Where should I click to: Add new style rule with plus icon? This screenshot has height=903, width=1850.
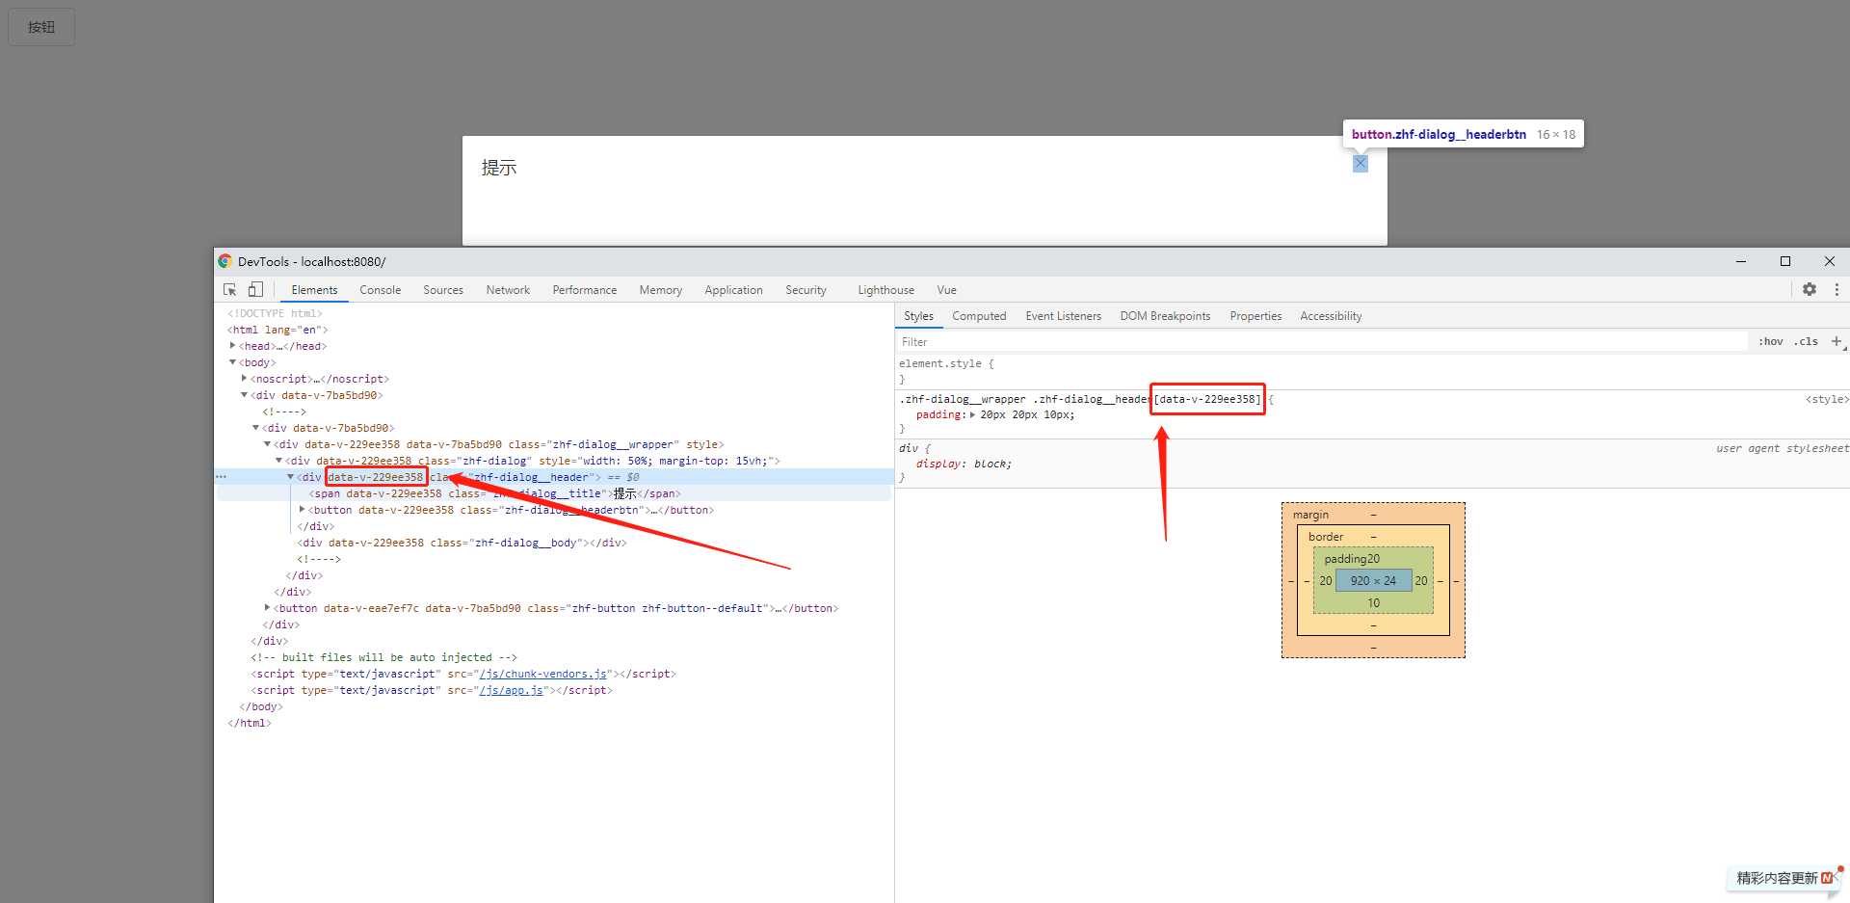[x=1837, y=341]
